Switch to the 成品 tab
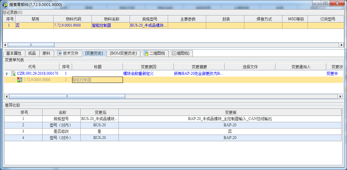 [32, 53]
